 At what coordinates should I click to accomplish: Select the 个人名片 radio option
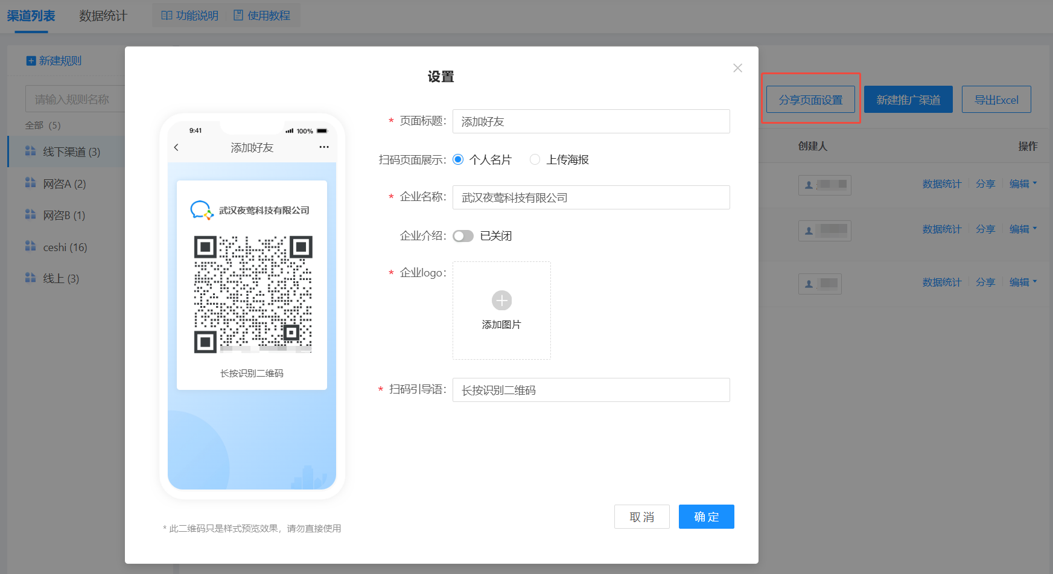click(x=458, y=159)
